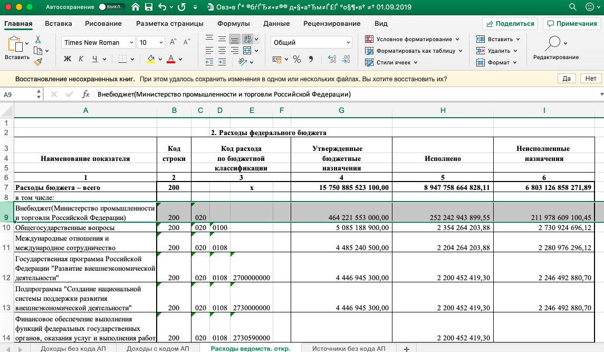
Task: Undo the last action
Action: [162, 7]
